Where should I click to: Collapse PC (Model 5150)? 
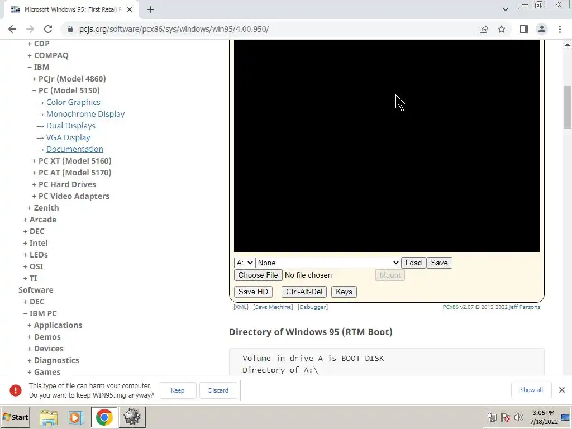(x=66, y=90)
